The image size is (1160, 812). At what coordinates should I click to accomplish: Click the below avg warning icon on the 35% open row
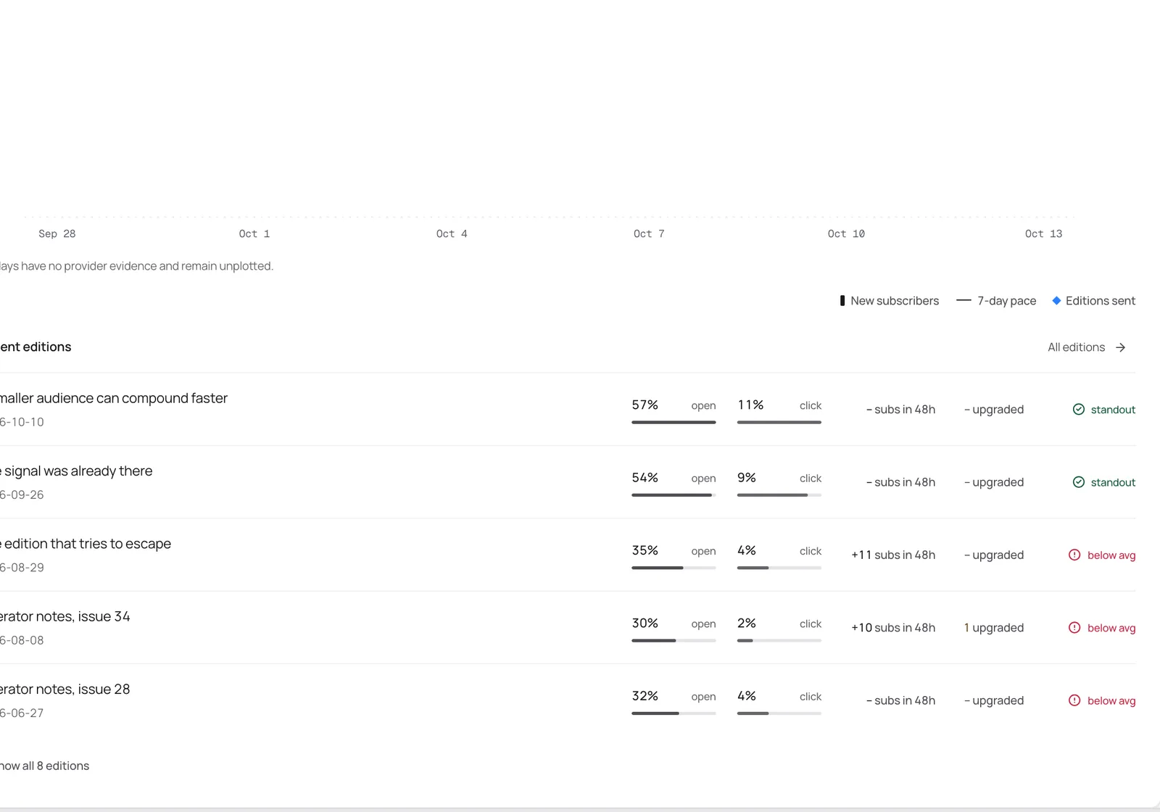[1074, 555]
